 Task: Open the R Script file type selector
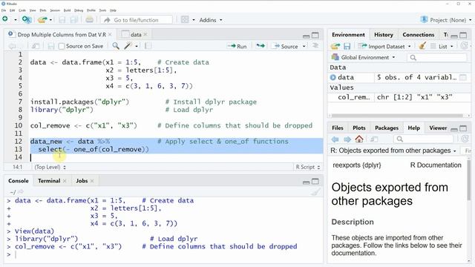(x=308, y=167)
